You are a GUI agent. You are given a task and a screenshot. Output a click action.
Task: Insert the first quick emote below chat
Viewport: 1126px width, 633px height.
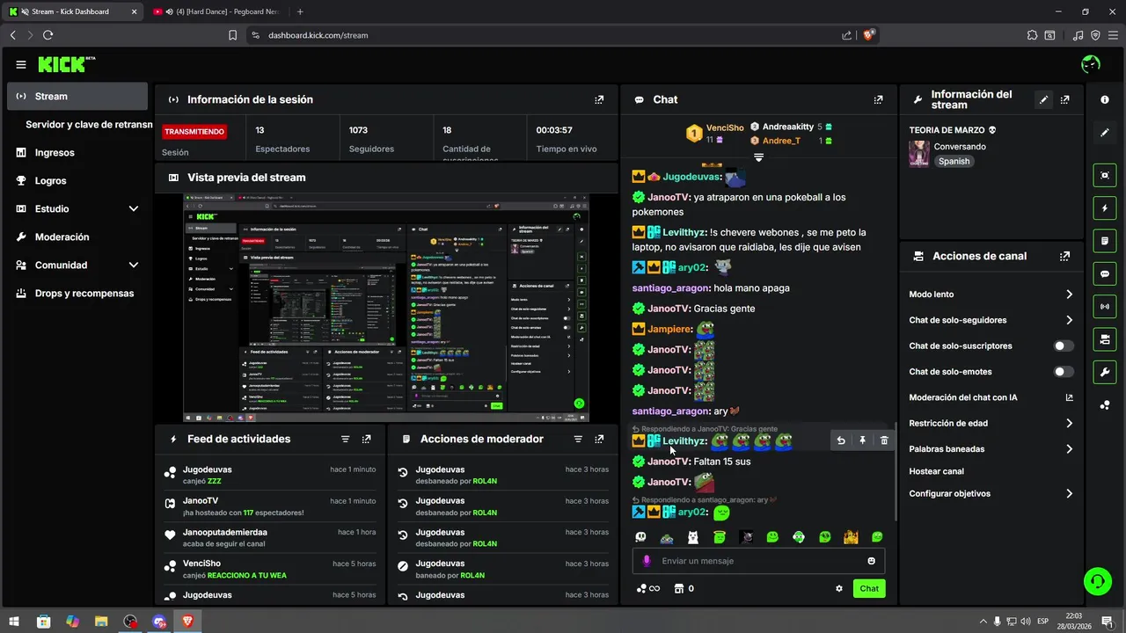(641, 537)
